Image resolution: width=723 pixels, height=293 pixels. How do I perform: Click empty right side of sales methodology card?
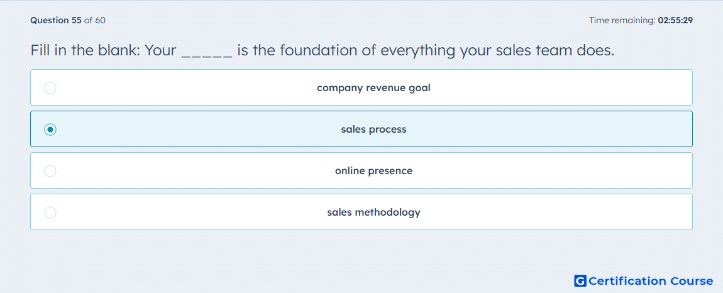(x=577, y=213)
